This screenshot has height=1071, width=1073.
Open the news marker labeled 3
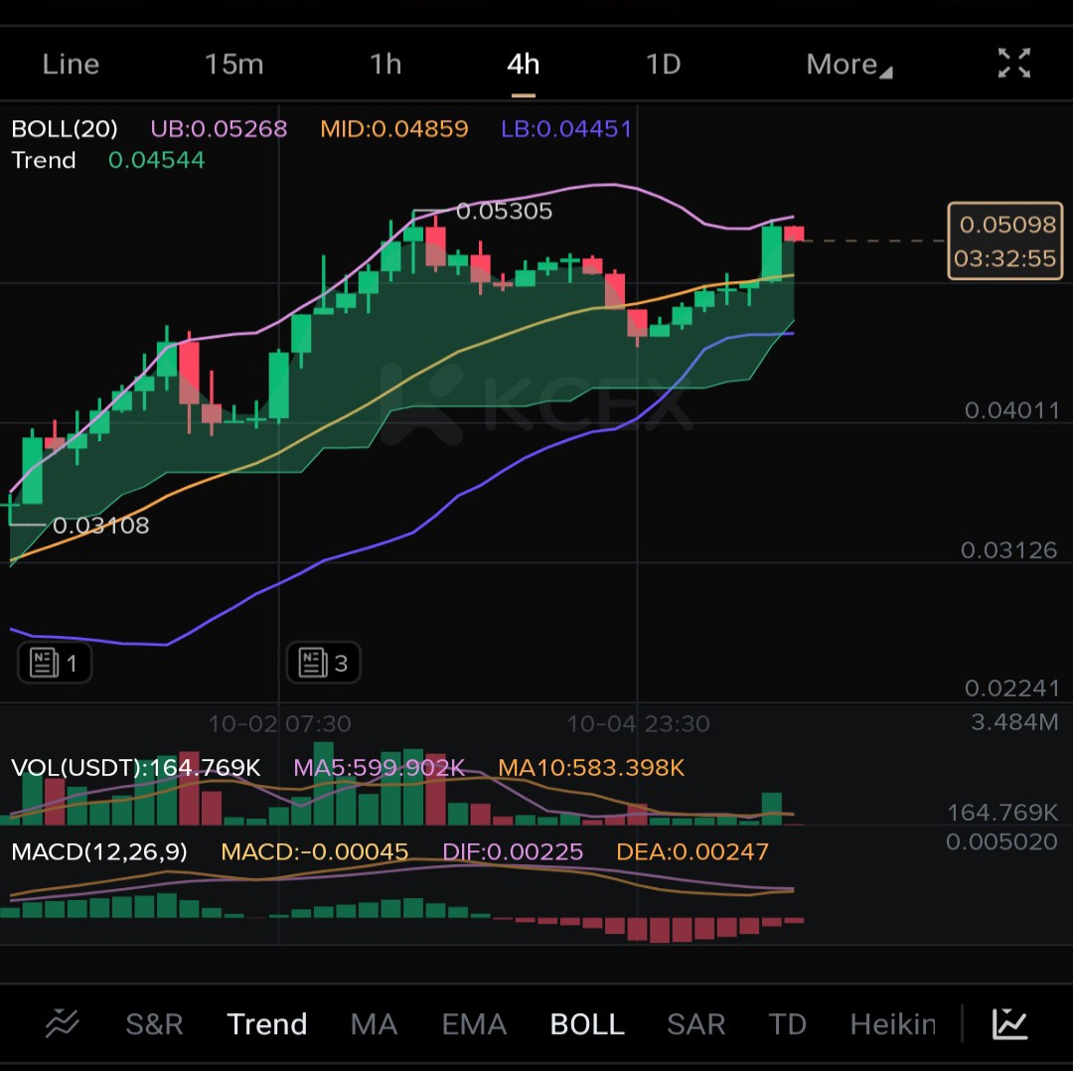pyautogui.click(x=324, y=663)
